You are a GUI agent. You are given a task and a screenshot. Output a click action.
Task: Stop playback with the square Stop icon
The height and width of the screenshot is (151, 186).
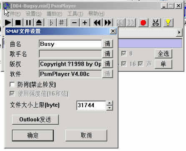[18, 23]
